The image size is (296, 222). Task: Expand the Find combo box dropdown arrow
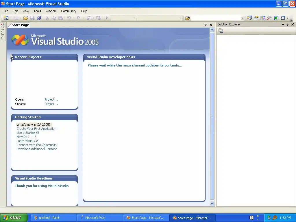(242, 18)
